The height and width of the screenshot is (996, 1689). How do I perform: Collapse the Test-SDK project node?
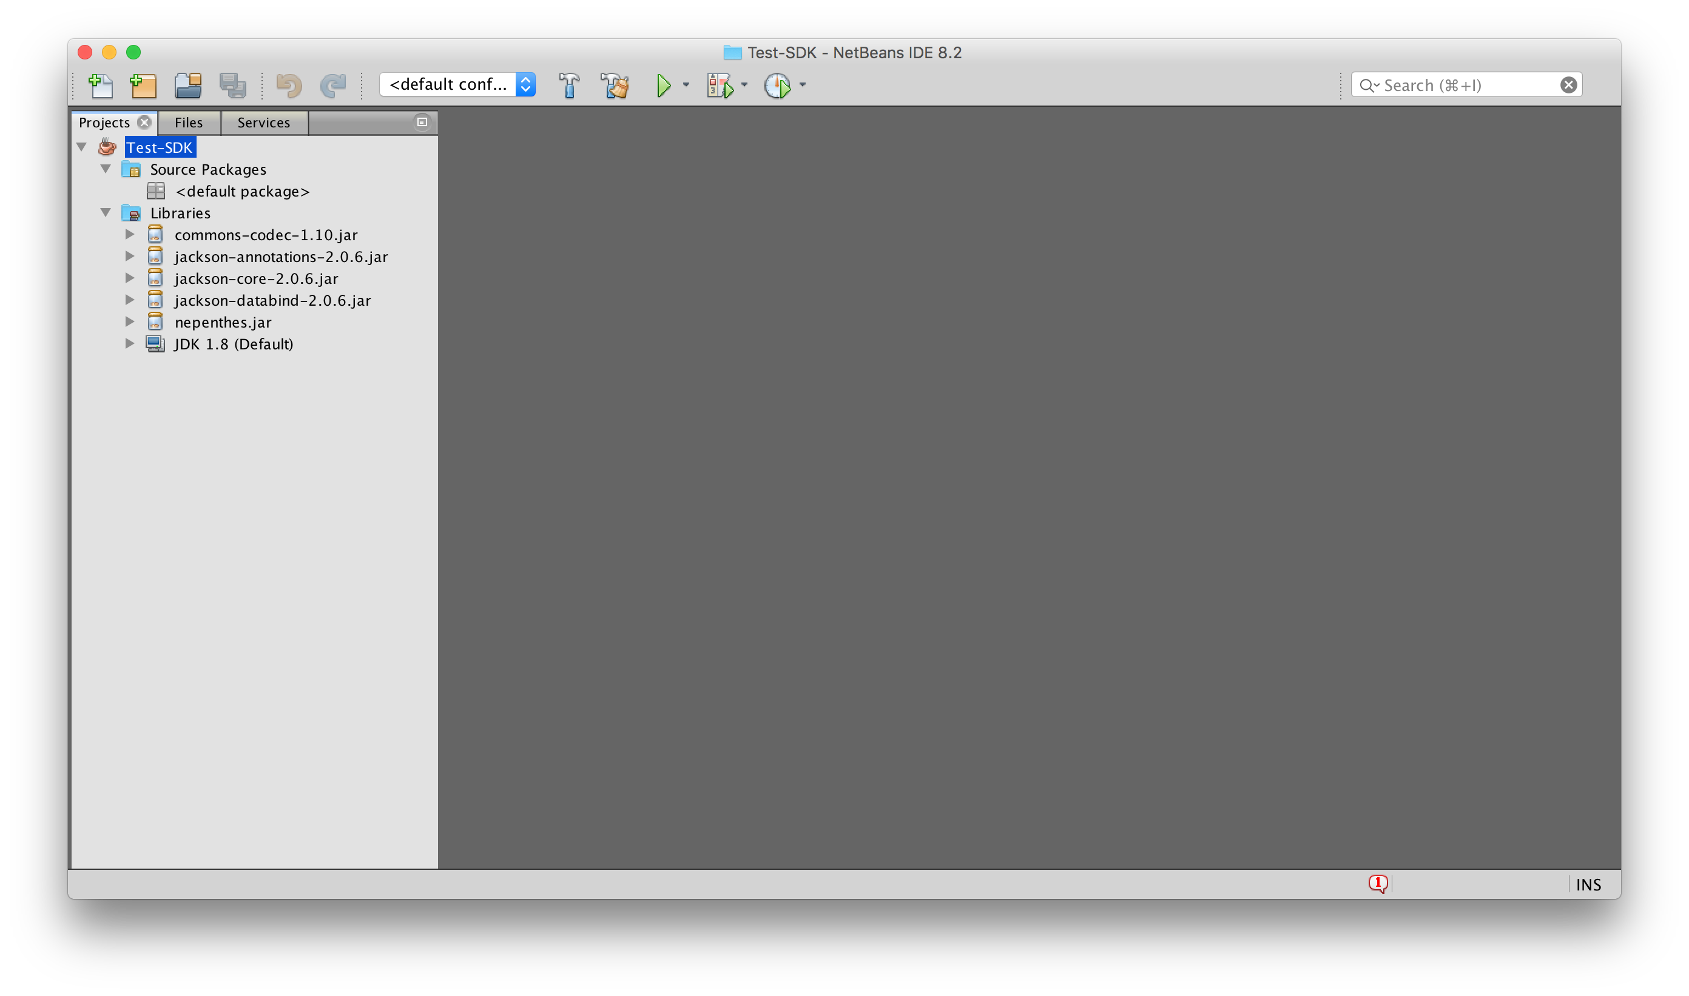pyautogui.click(x=82, y=147)
